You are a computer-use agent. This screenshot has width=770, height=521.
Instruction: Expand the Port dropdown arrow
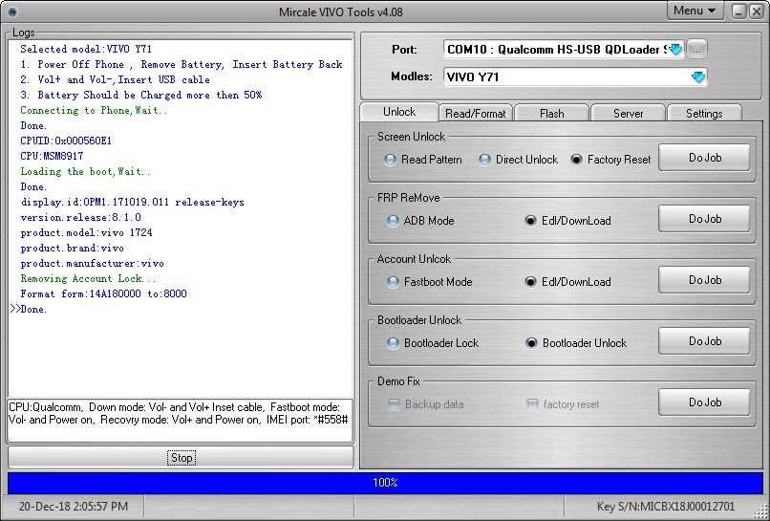[x=675, y=49]
